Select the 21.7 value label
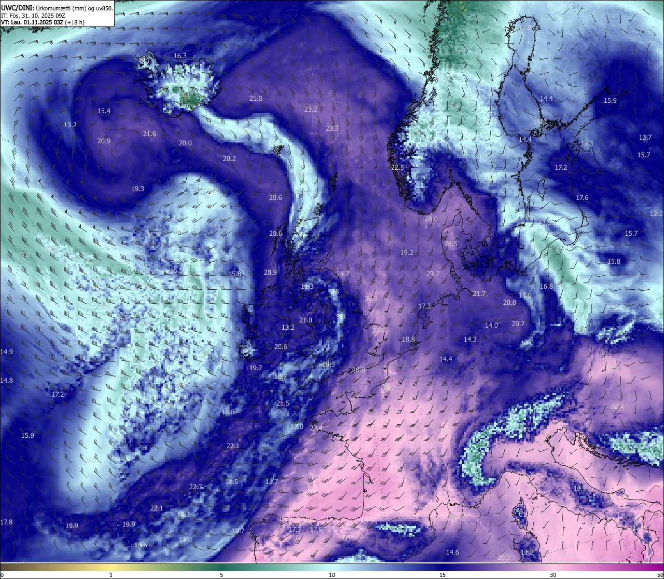 pyautogui.click(x=479, y=293)
